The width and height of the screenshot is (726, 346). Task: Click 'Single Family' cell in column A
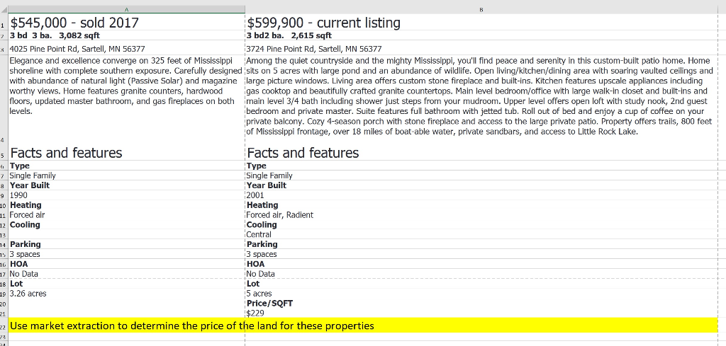[126, 175]
